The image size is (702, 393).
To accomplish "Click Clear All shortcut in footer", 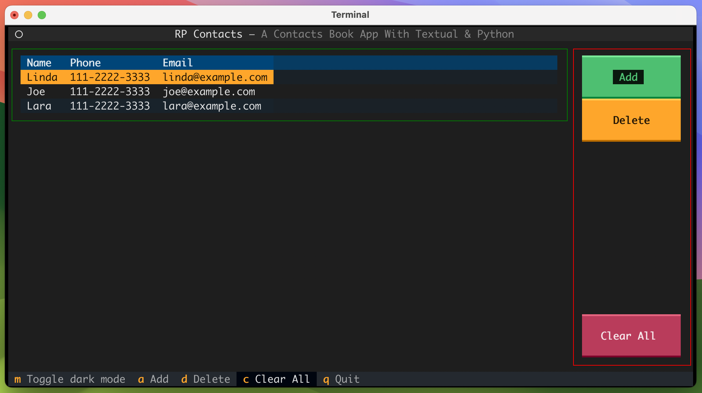I will [276, 379].
